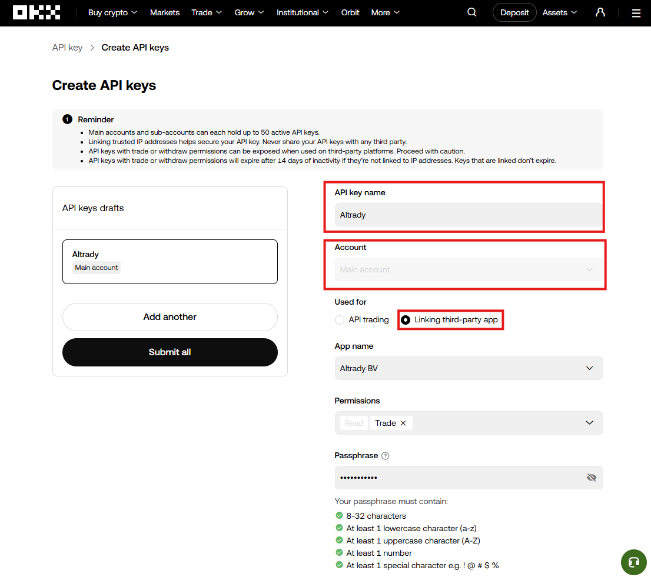Click the Submit all button
This screenshot has height=577, width=651.
coord(170,352)
